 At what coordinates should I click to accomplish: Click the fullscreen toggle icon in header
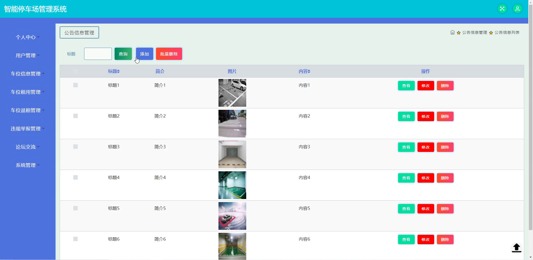click(502, 9)
